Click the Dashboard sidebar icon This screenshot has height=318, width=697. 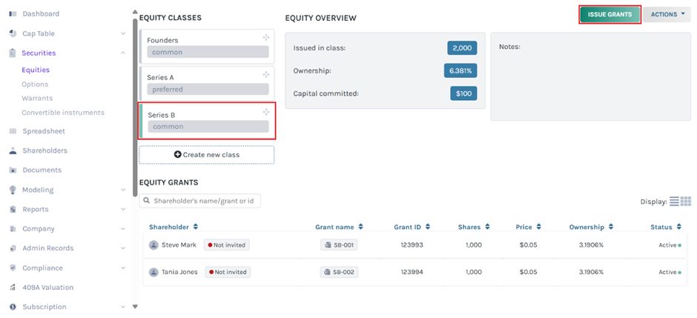click(13, 14)
